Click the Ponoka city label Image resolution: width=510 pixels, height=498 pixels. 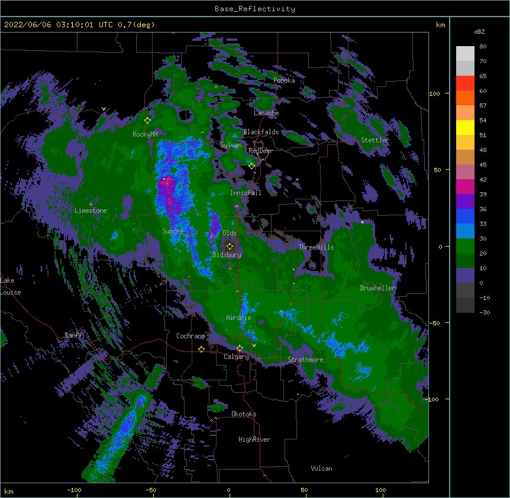pos(284,80)
